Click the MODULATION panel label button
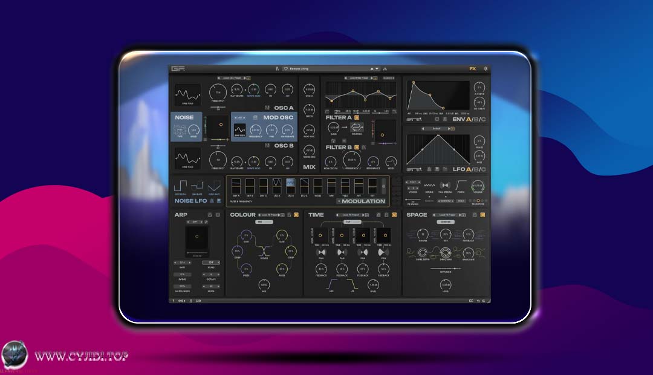The image size is (653, 375). (x=361, y=201)
